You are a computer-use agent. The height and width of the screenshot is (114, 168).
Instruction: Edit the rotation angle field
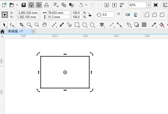(108, 15)
